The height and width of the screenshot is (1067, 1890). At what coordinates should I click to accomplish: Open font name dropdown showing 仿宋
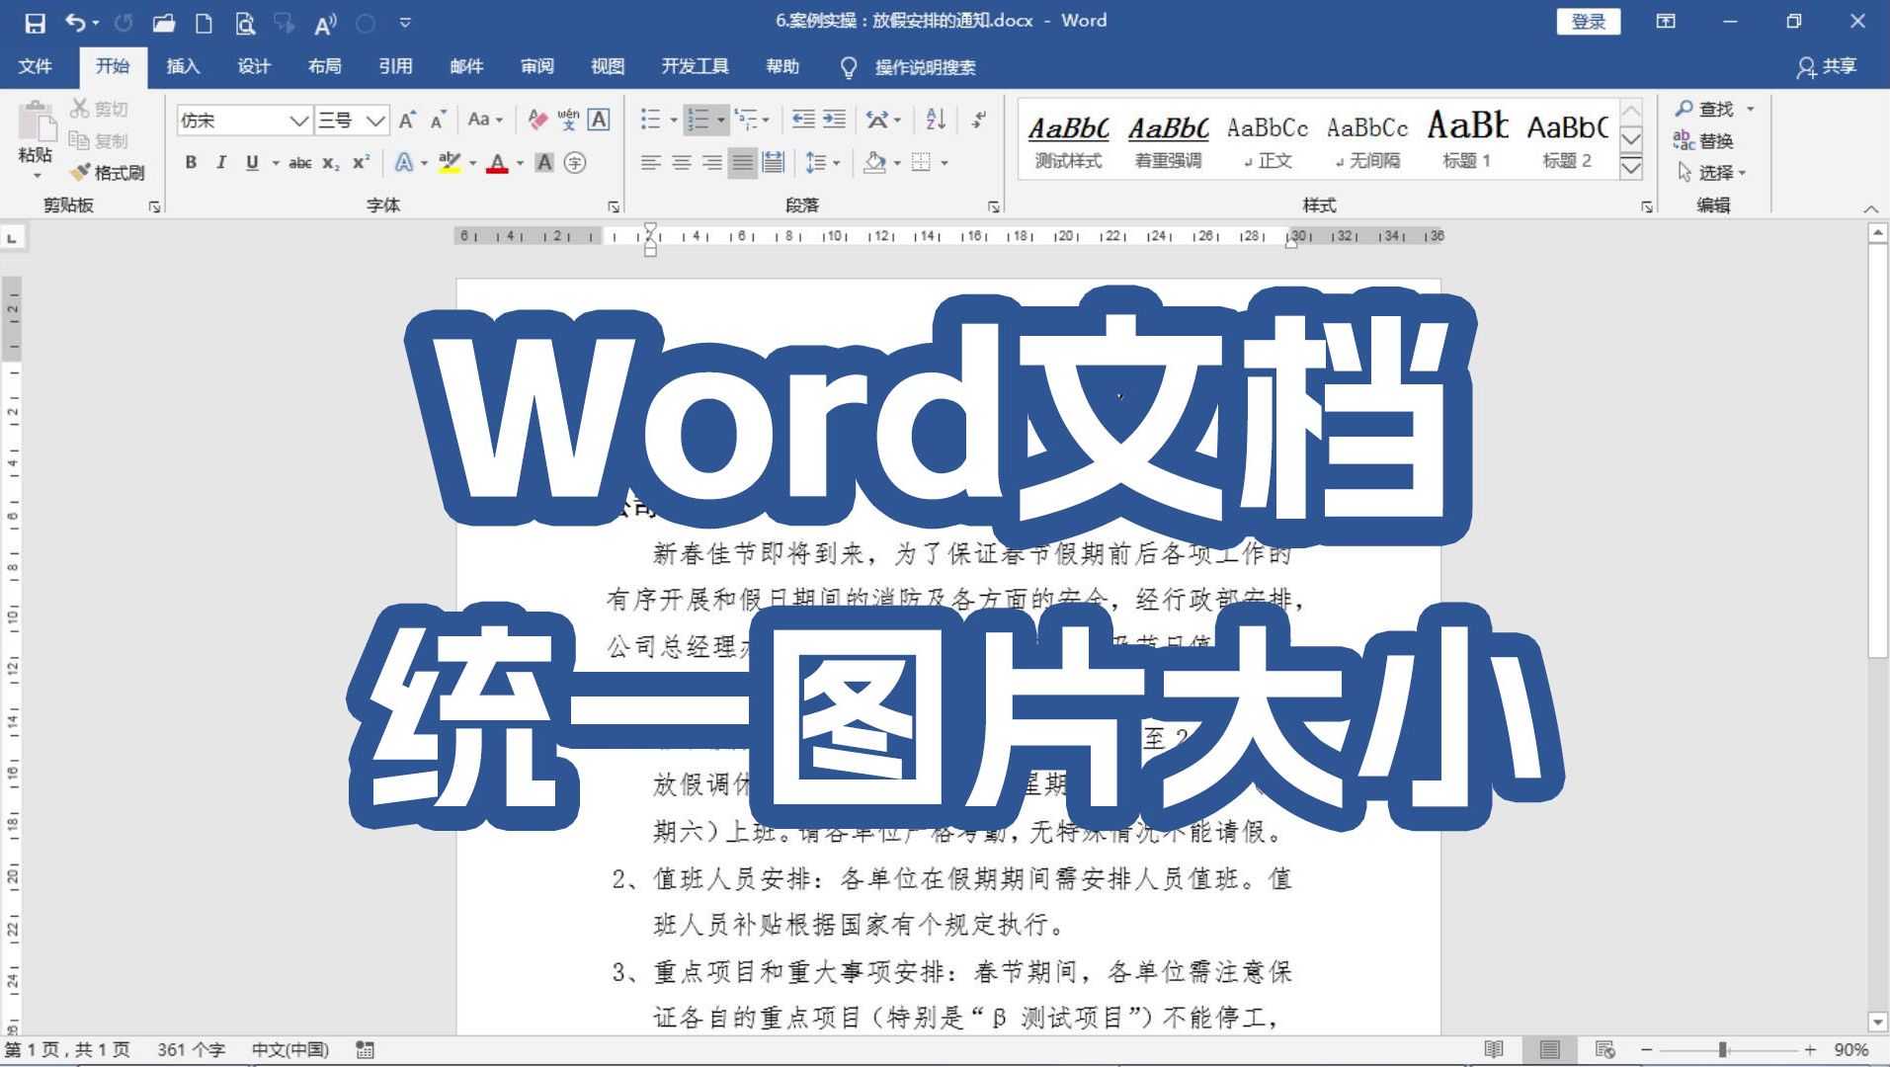coord(299,121)
